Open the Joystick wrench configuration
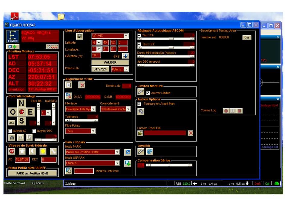This screenshot has width=290, height=218. pyautogui.click(x=141, y=151)
